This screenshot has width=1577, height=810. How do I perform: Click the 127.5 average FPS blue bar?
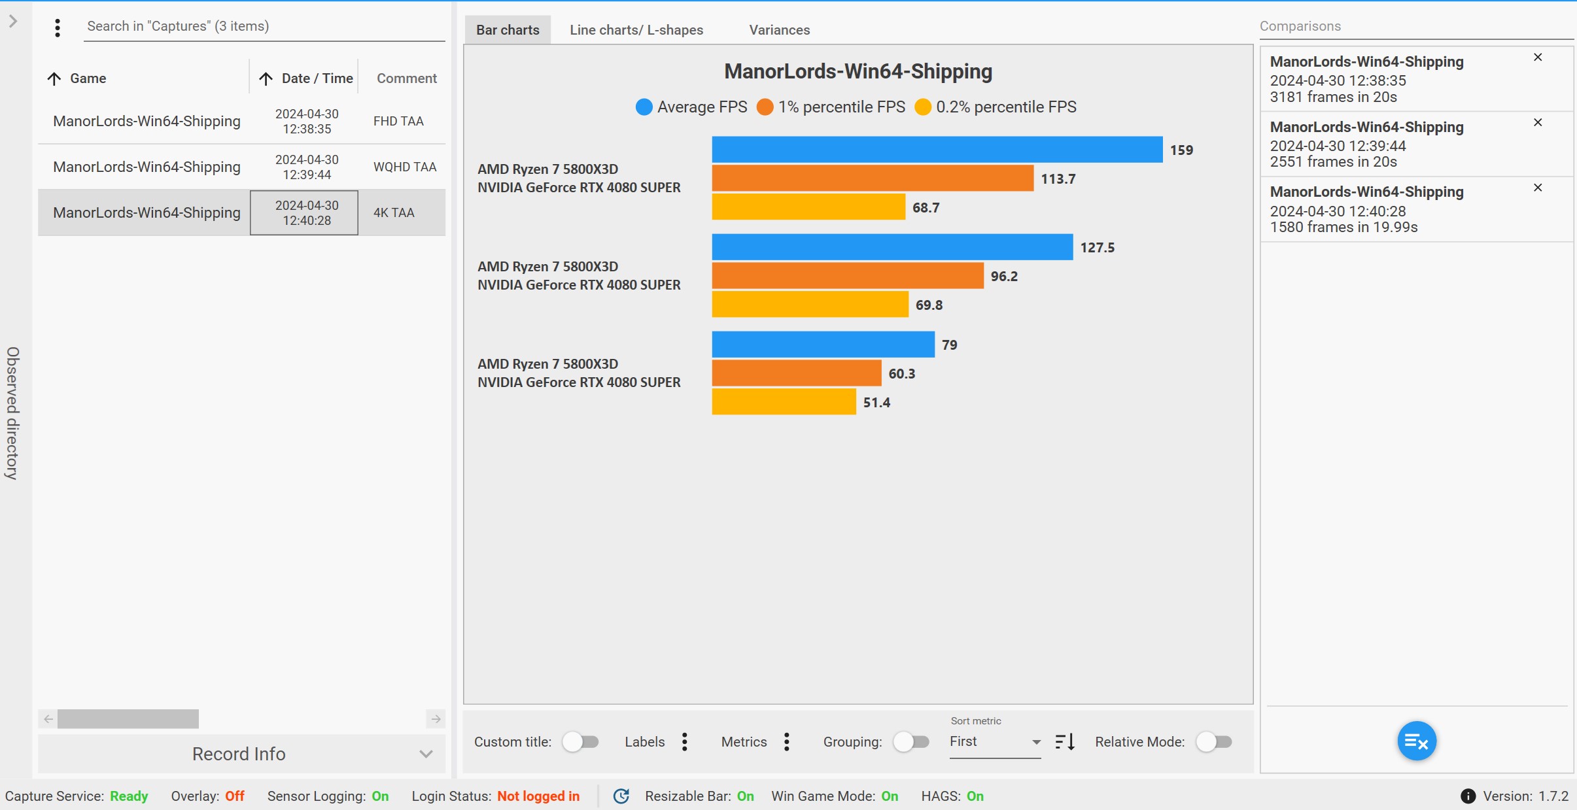892,247
